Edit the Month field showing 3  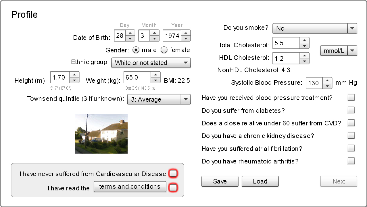pos(144,36)
